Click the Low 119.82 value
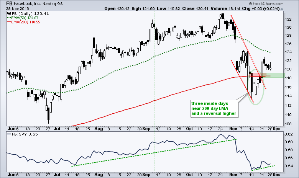299x178 pixels. point(168,8)
